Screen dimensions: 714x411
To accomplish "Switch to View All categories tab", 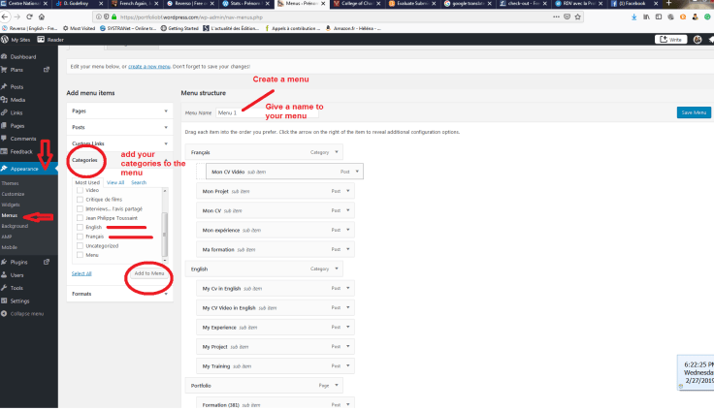I will 114,182.
